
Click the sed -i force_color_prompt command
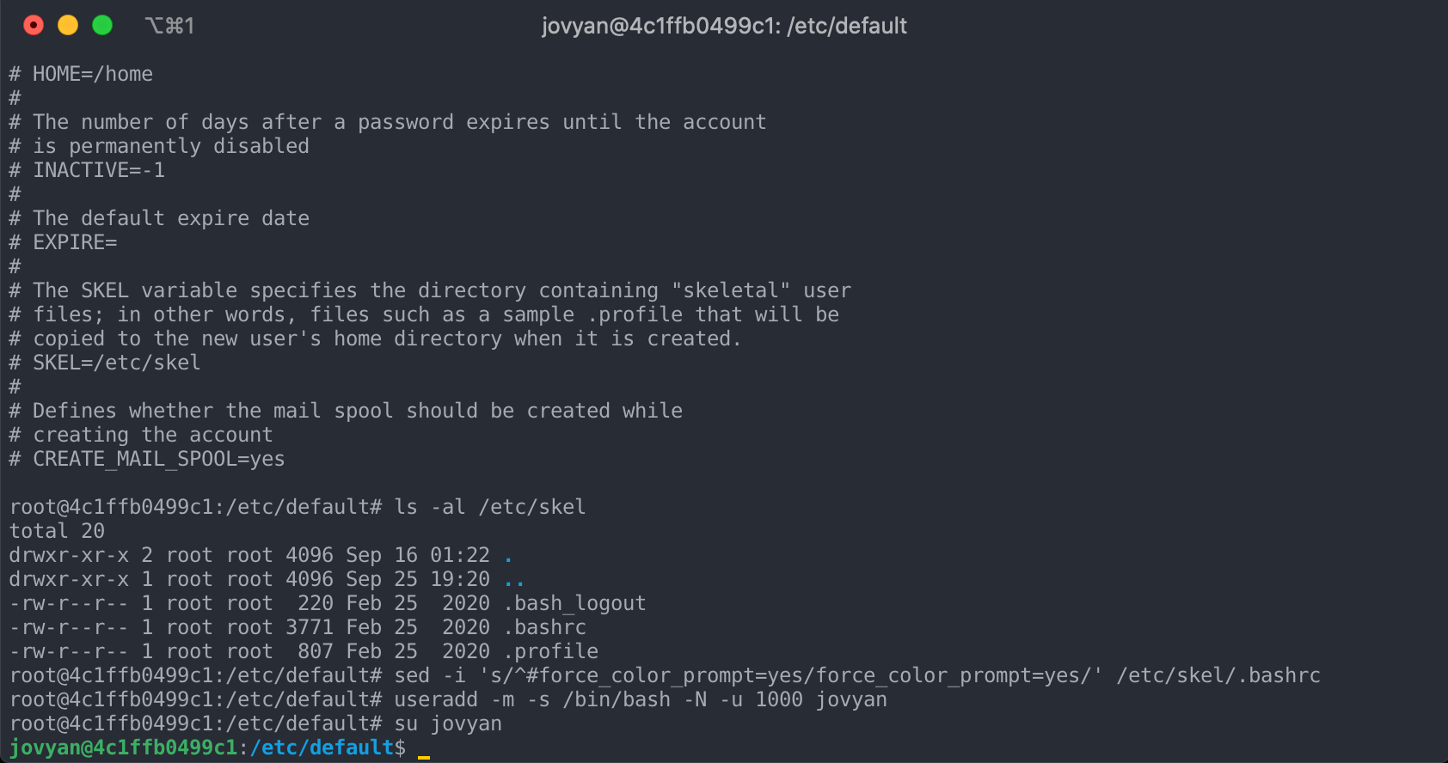click(857, 675)
